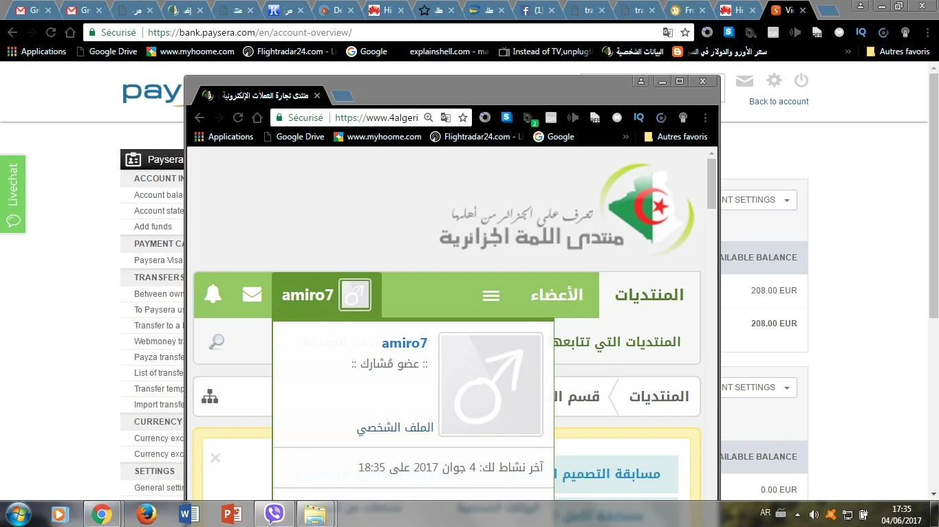939x527 pixels.
Task: Open Paysera messages envelope icon
Action: click(744, 81)
